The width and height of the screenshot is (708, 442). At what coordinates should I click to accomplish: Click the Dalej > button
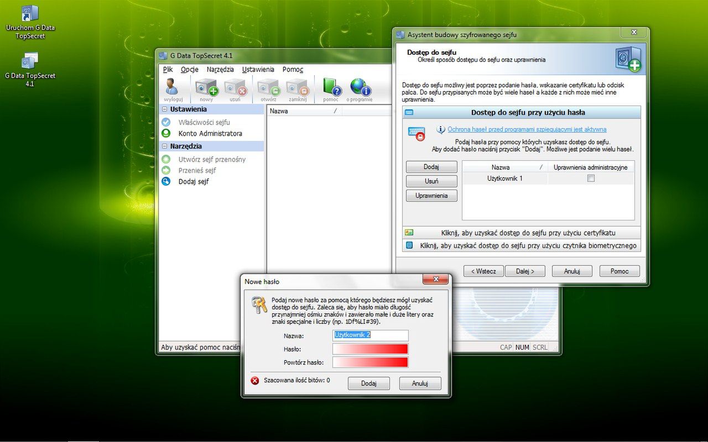525,271
